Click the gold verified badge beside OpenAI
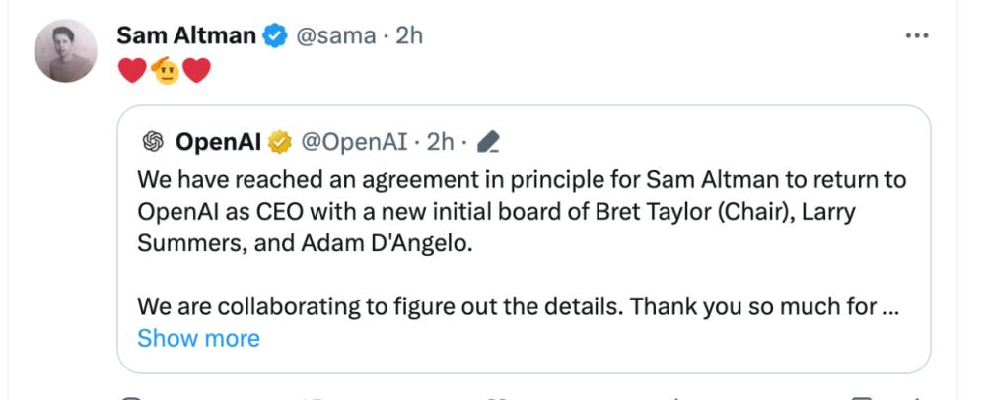This screenshot has height=400, width=986. pos(280,143)
